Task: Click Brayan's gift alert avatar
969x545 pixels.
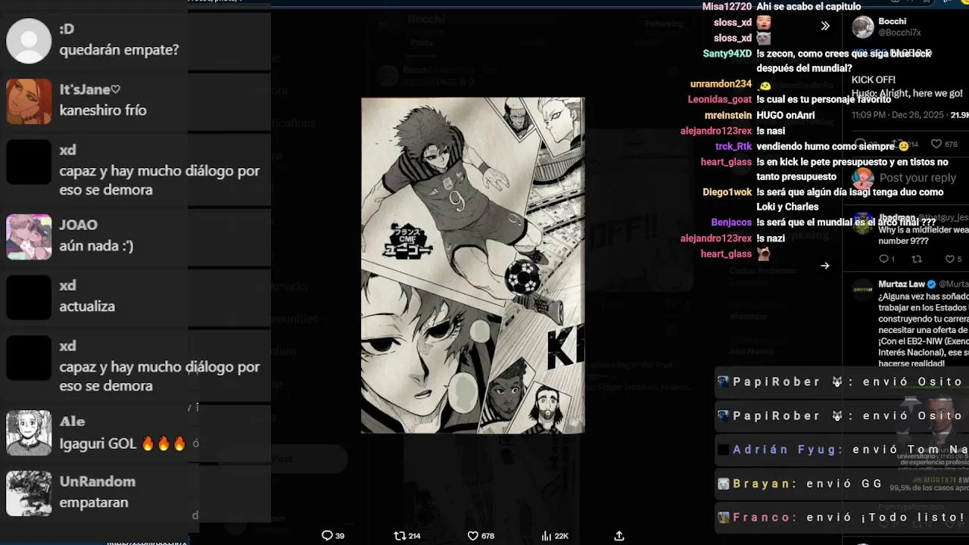Action: click(724, 484)
